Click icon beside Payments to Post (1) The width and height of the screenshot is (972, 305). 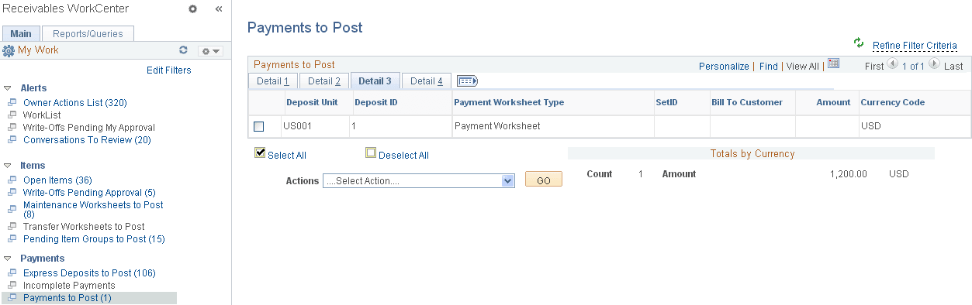[12, 297]
